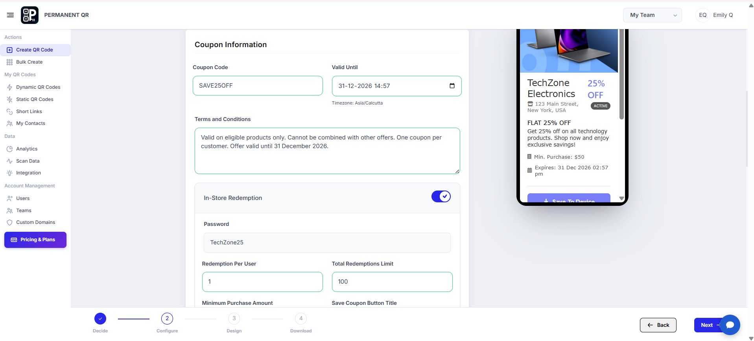Click the Bulk Create grid icon

9,62
